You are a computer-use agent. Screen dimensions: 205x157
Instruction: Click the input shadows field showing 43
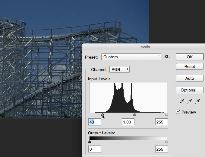pyautogui.click(x=94, y=122)
